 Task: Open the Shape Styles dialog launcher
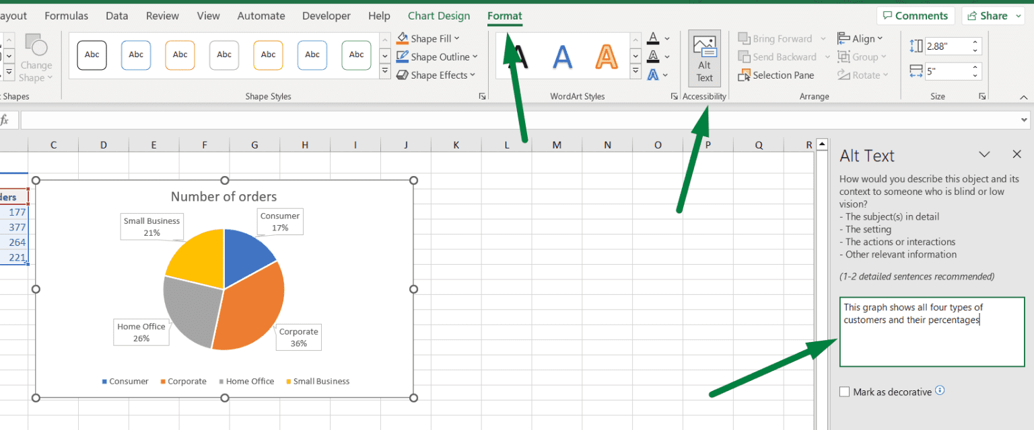[x=482, y=96]
